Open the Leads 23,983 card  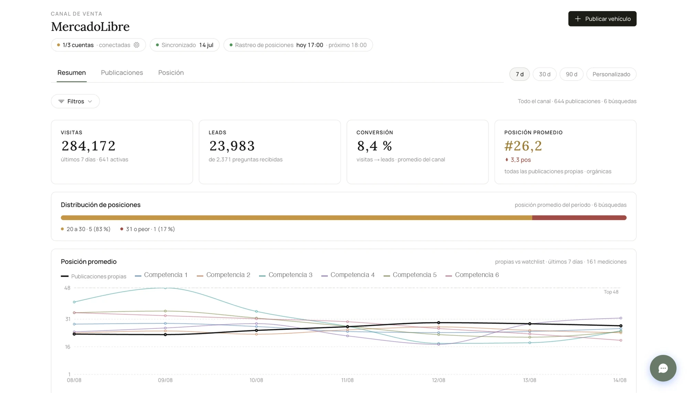coord(270,152)
